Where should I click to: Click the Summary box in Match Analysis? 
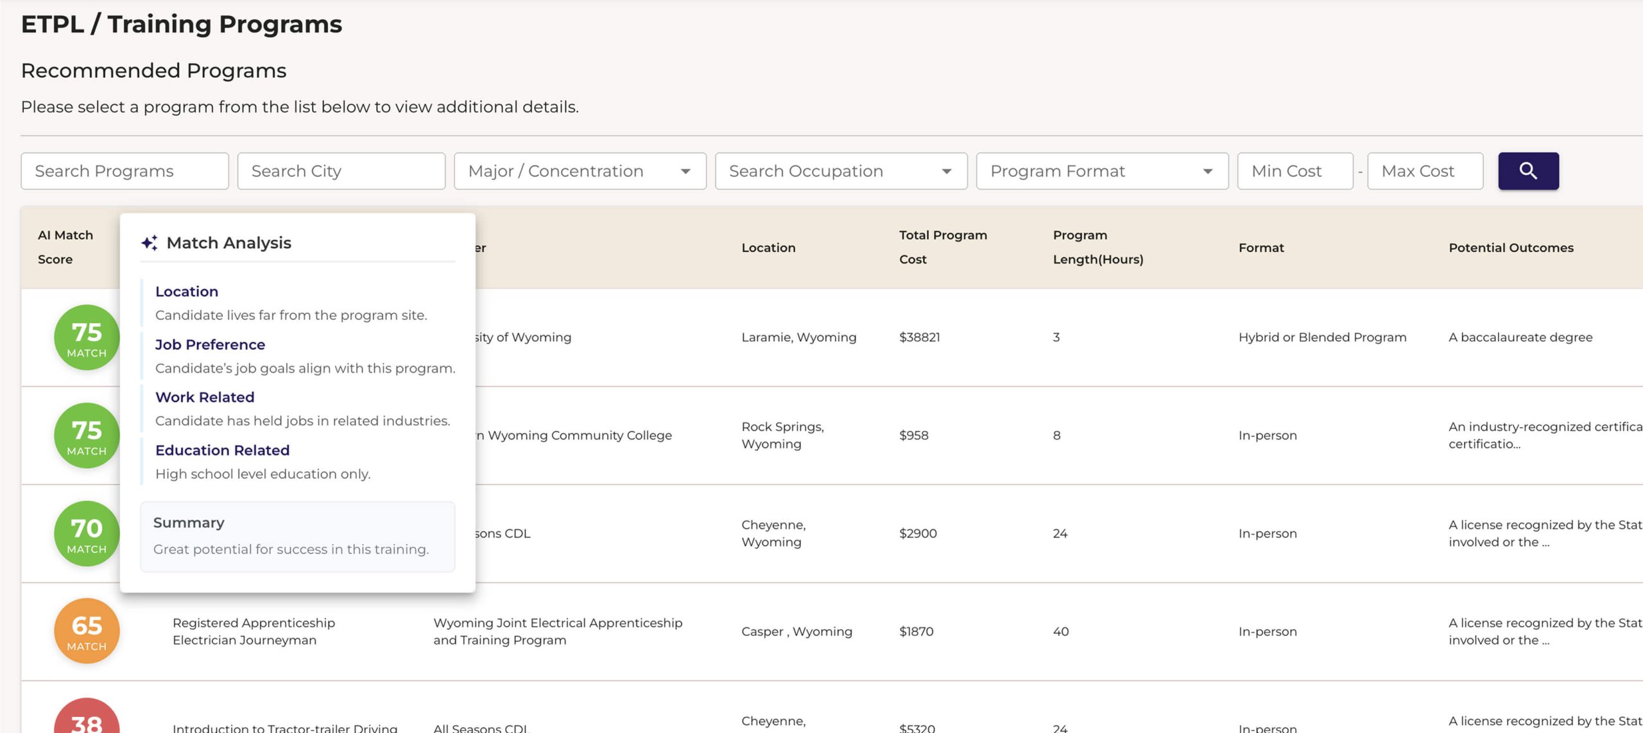click(x=297, y=536)
